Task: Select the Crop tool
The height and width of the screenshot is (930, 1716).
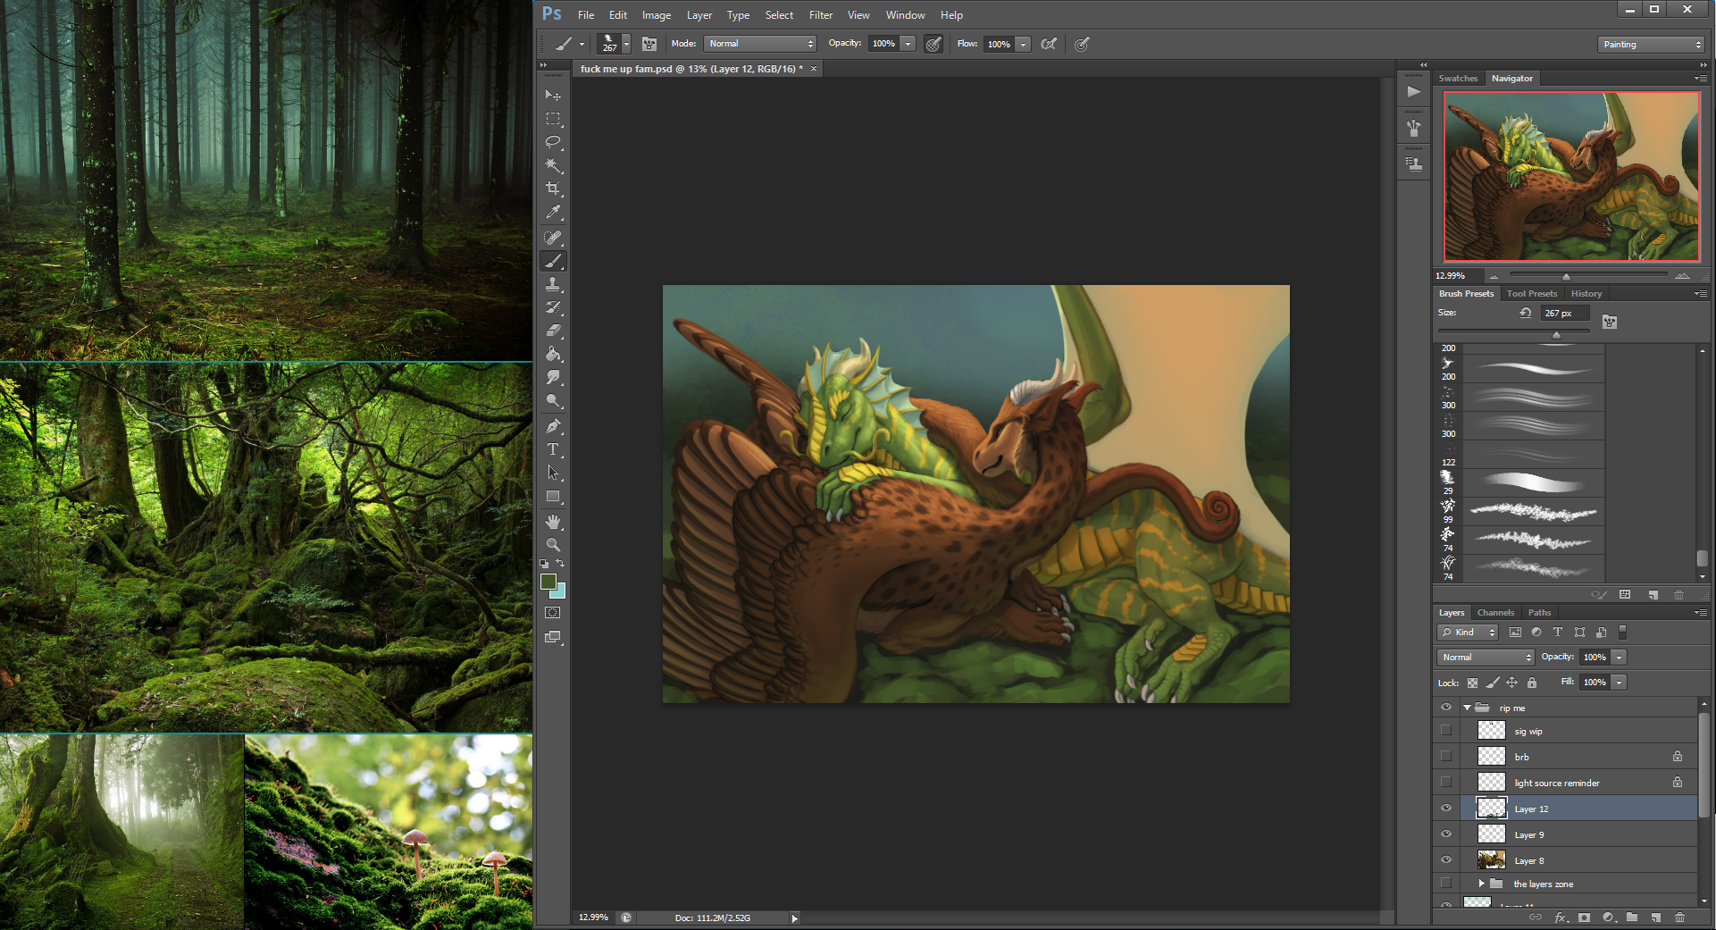Action: [x=553, y=189]
